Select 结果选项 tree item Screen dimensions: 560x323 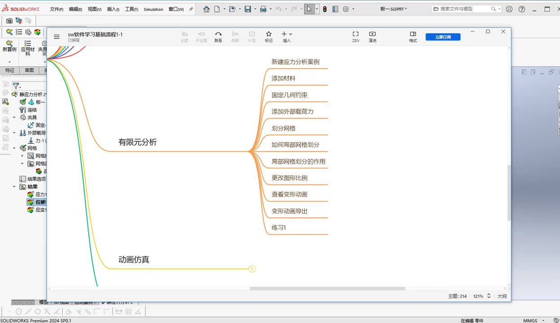tap(33, 179)
